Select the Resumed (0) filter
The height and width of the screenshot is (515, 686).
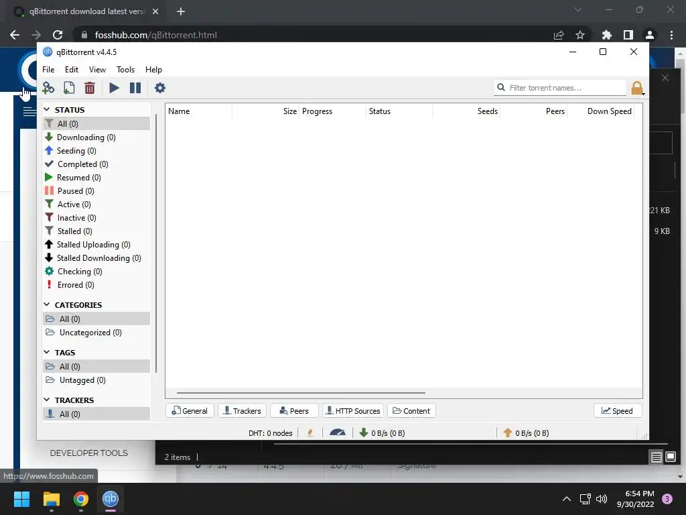[x=96, y=177]
